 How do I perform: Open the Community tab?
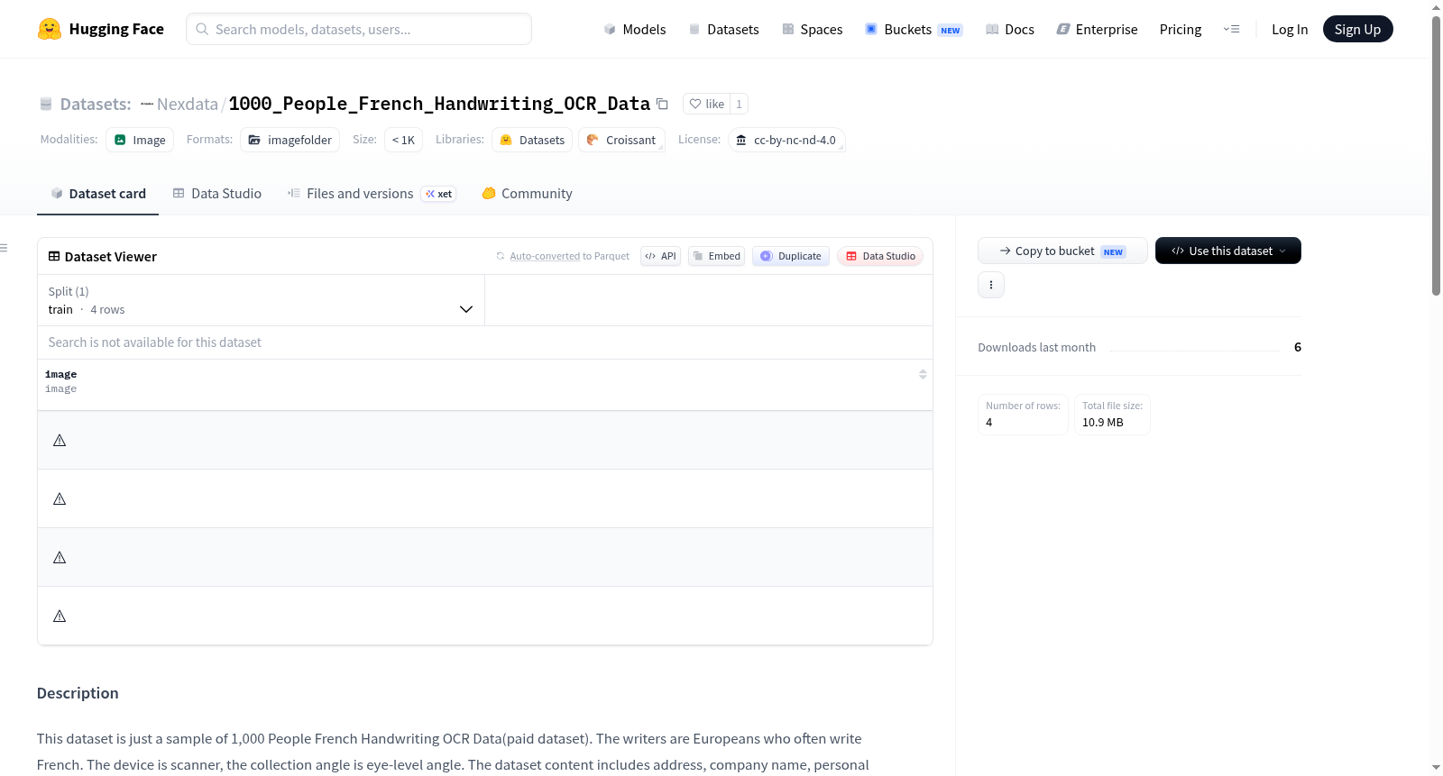(527, 194)
